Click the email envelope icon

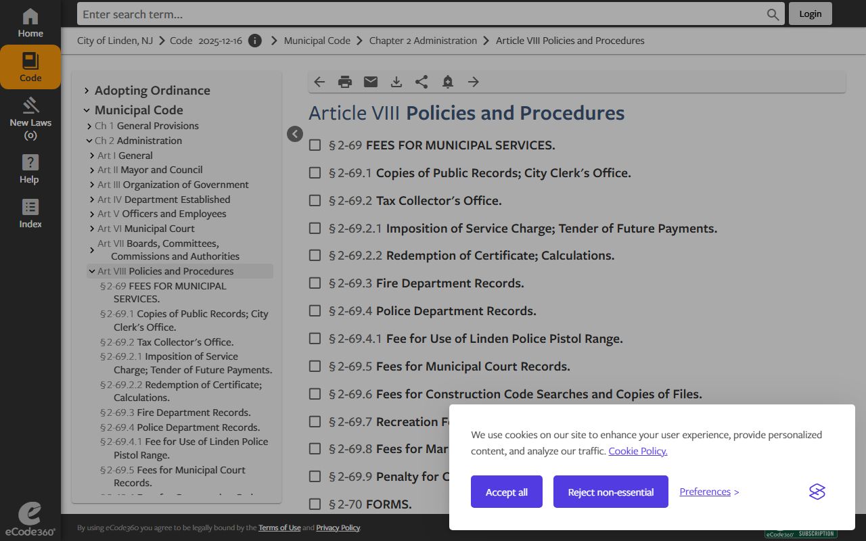click(x=371, y=82)
